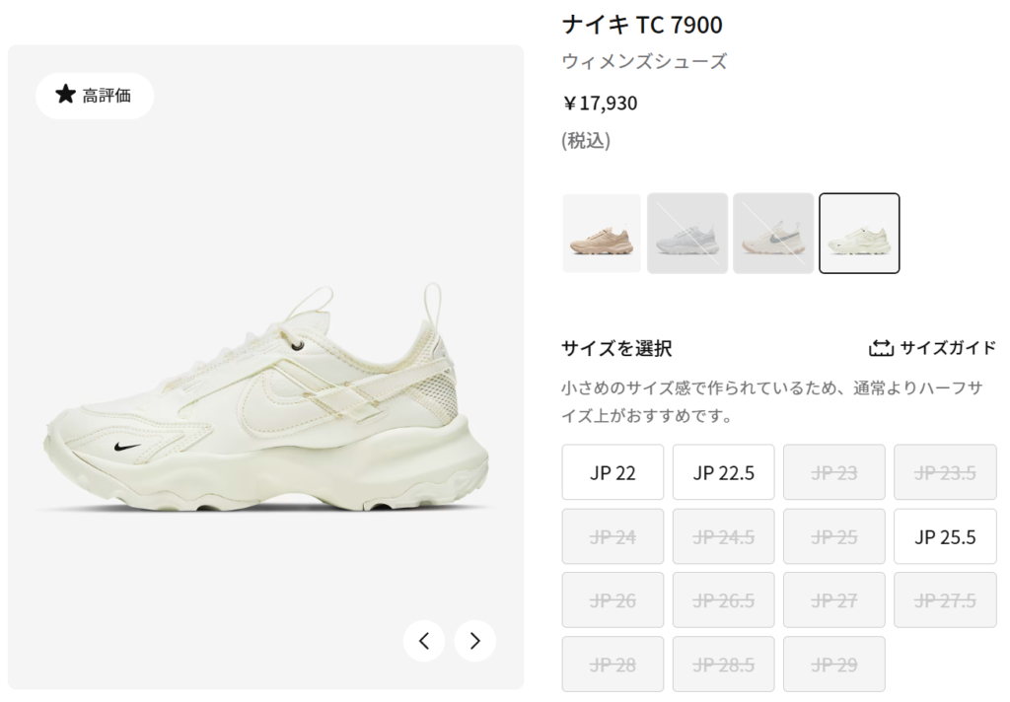Select the beige shoe color thumbnail
The image size is (1010, 702).
(602, 233)
